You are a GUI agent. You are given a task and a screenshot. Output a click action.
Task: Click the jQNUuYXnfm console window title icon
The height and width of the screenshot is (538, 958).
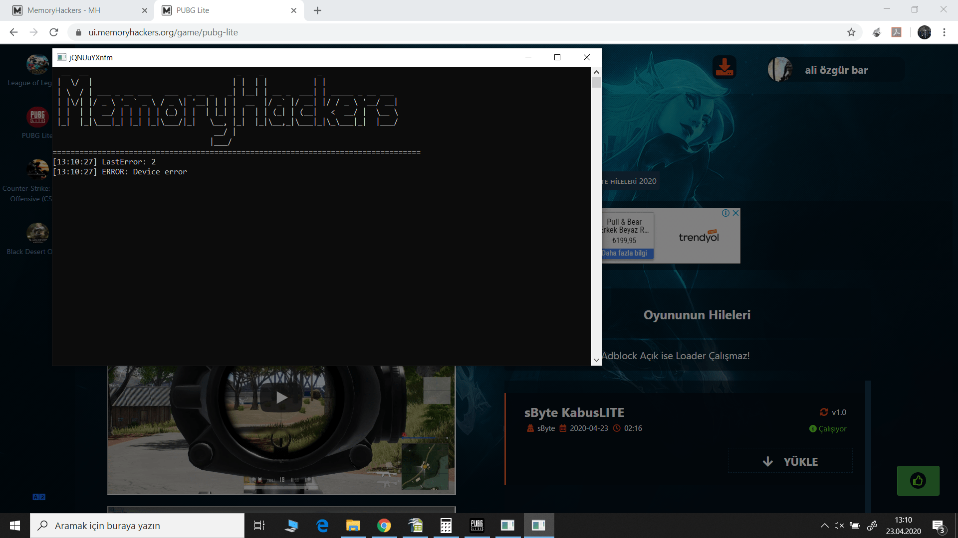coord(62,57)
